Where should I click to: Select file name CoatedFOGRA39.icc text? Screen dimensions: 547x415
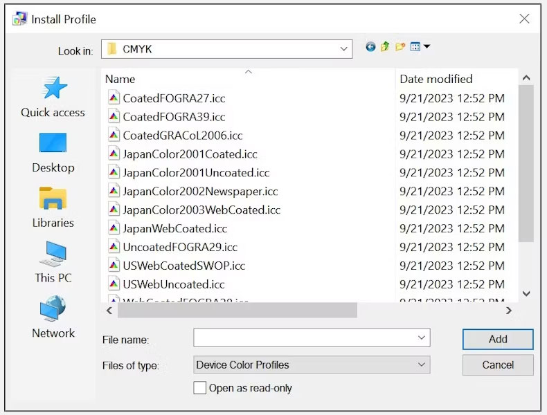click(174, 117)
